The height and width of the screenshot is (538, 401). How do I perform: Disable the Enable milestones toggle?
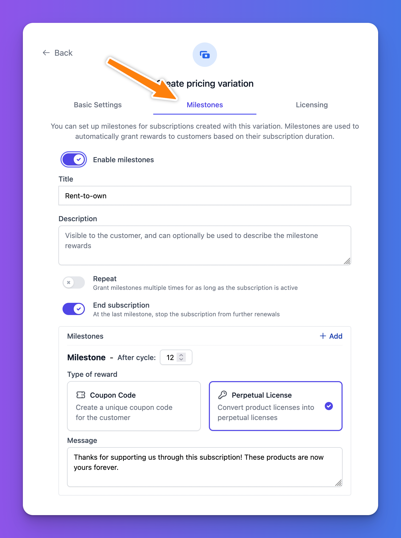click(74, 160)
